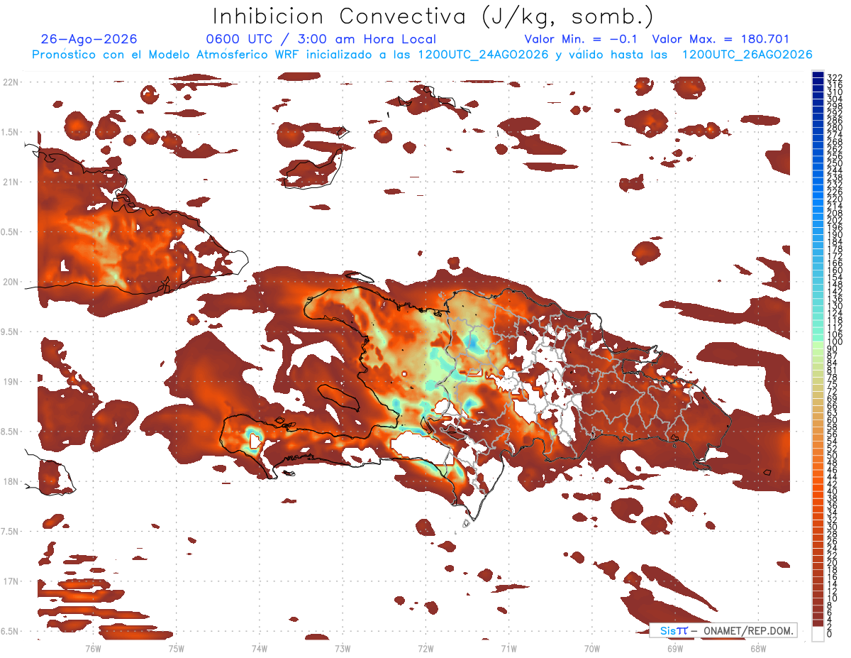Viewport: 851px width, 658px height.
Task: Click the '75W' longitude label
Action: [x=176, y=648]
